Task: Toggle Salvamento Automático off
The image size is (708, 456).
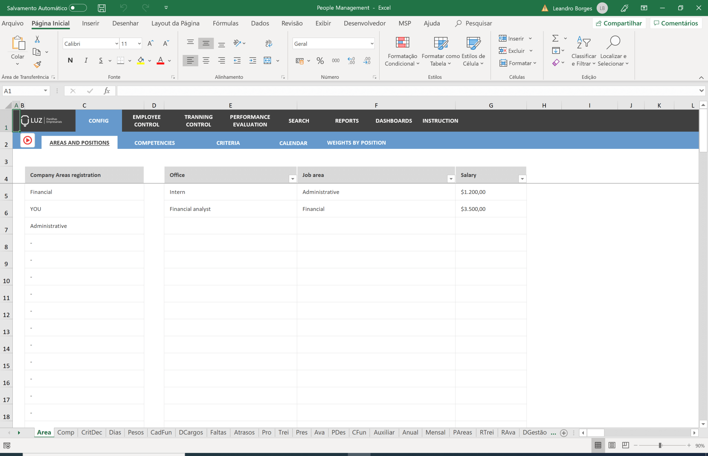Action: [x=78, y=8]
